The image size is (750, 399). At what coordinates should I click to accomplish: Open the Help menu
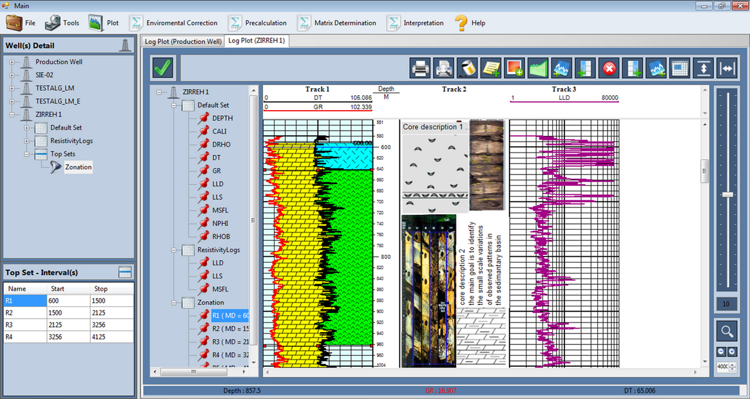(470, 23)
